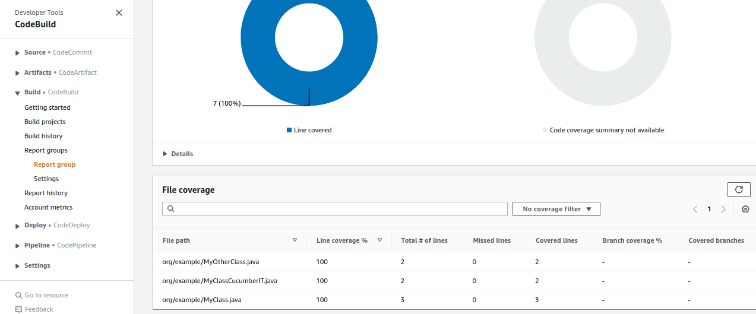The width and height of the screenshot is (756, 314).
Task: Open Build projects in sidebar
Action: 45,122
